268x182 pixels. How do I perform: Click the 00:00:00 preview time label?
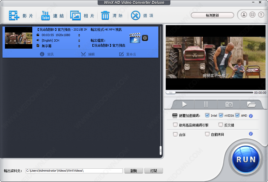pos(260,93)
